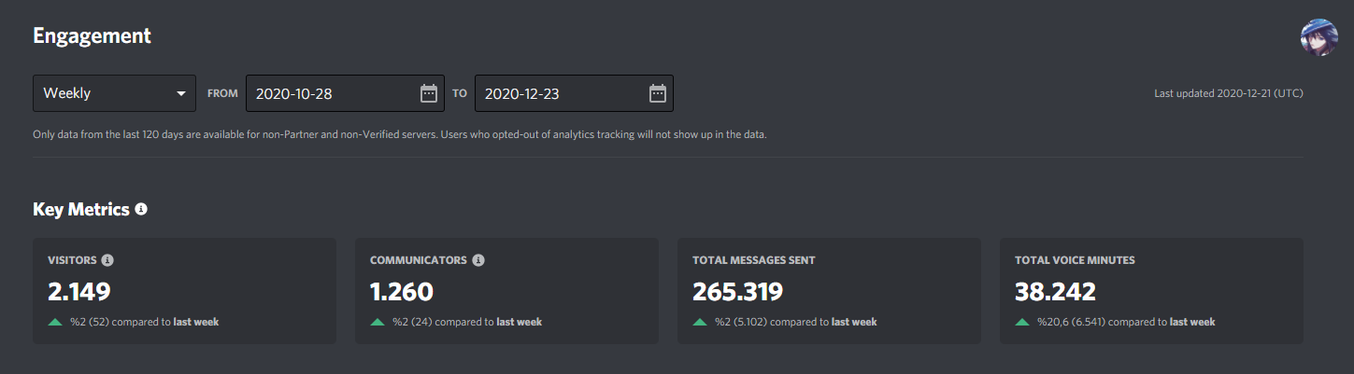Click green up arrow under Total Messages Sent
This screenshot has height=374, width=1354.
pos(700,322)
